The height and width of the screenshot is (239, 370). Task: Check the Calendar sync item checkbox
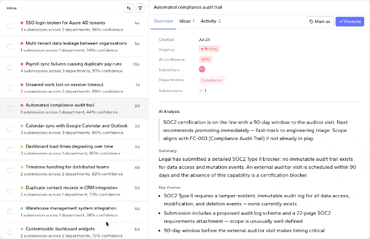coord(10,129)
